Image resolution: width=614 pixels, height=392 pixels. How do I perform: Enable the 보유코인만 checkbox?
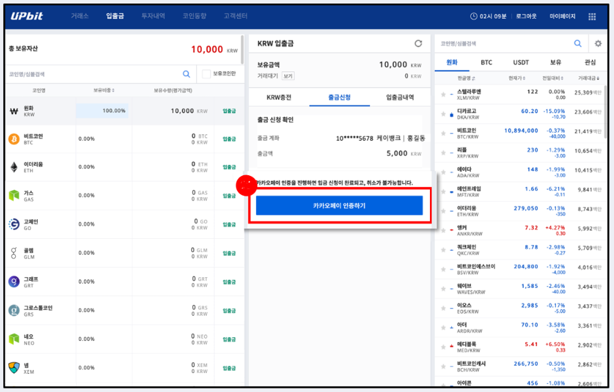pyautogui.click(x=206, y=74)
